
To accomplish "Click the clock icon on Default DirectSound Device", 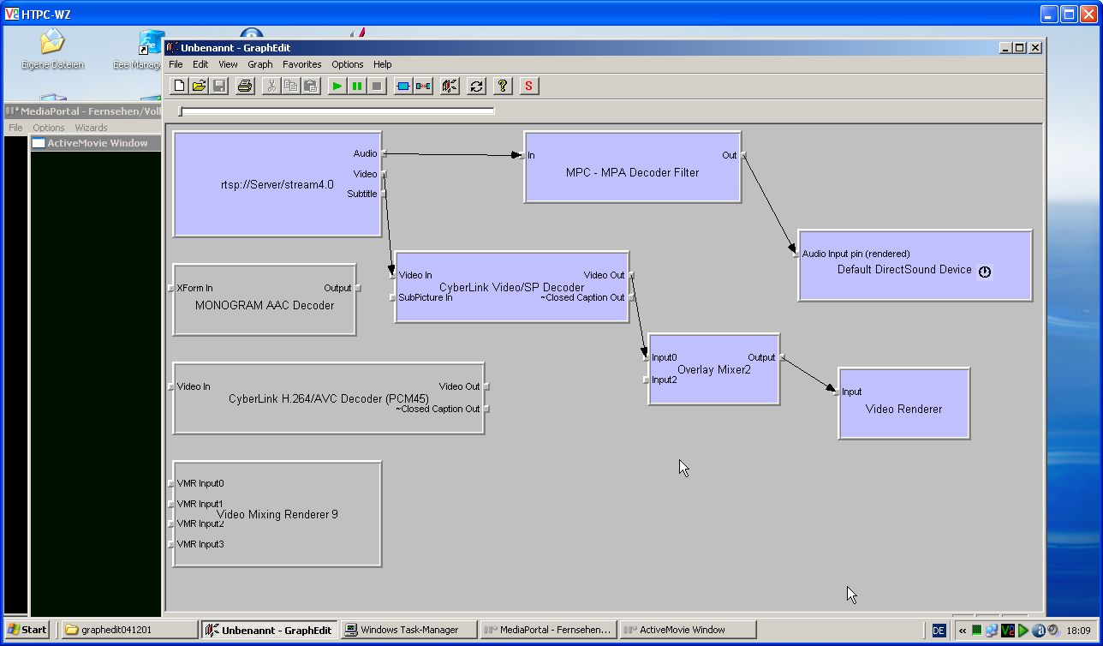I will click(985, 272).
